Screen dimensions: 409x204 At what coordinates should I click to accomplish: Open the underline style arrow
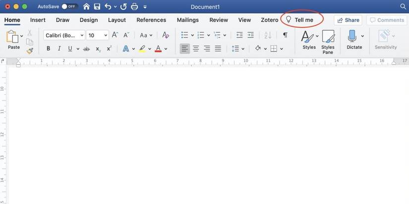pyautogui.click(x=78, y=49)
